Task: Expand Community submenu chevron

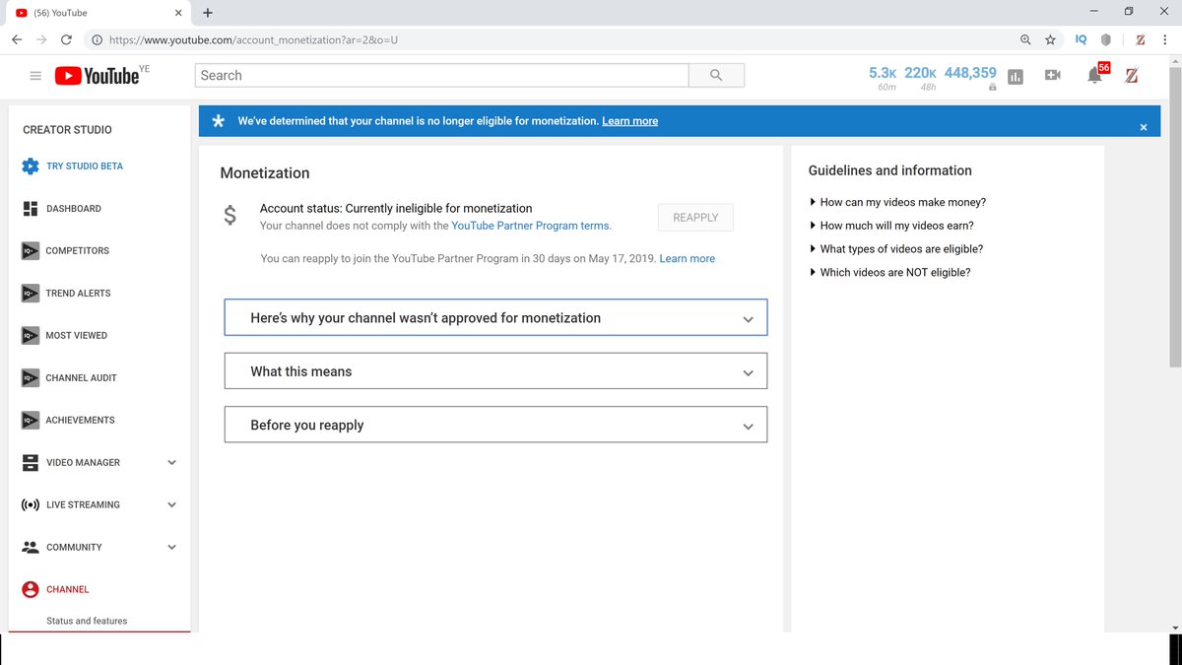Action: tap(171, 547)
